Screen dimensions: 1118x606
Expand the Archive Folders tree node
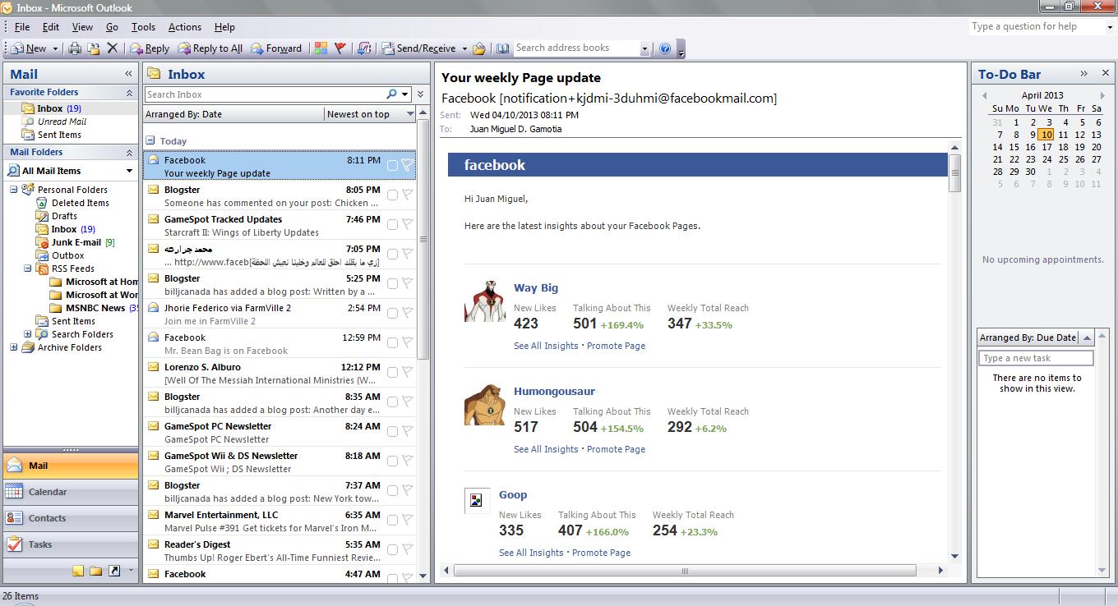pyautogui.click(x=14, y=347)
